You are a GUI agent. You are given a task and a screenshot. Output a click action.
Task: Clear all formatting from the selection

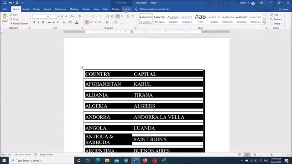80,16
